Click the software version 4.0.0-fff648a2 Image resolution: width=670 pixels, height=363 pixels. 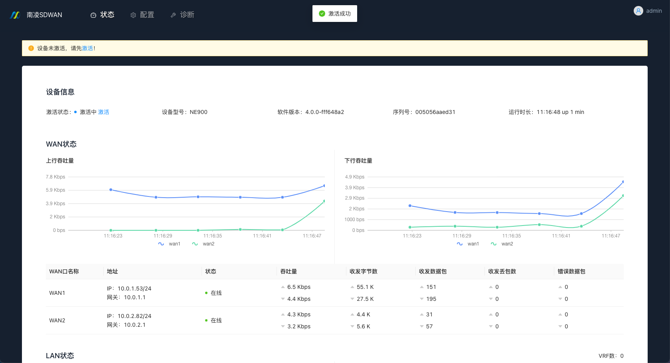325,112
